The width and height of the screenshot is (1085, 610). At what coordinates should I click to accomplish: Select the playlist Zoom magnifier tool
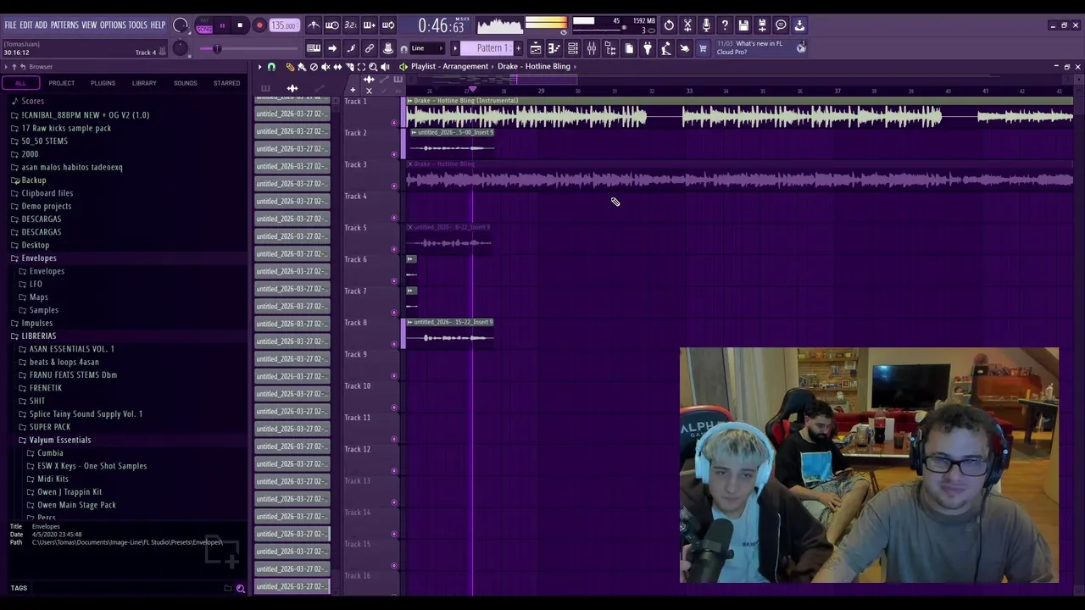tap(373, 66)
